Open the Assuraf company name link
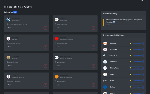This screenshot has height=94, width=150. [63, 18]
